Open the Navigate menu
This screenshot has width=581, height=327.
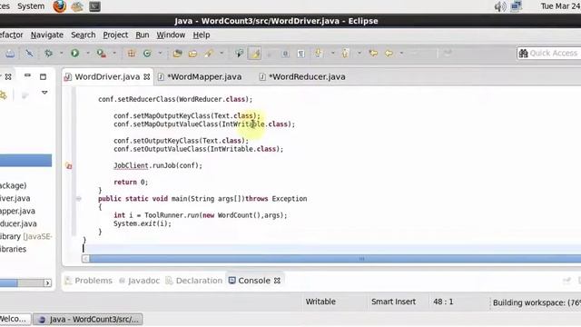pos(46,35)
